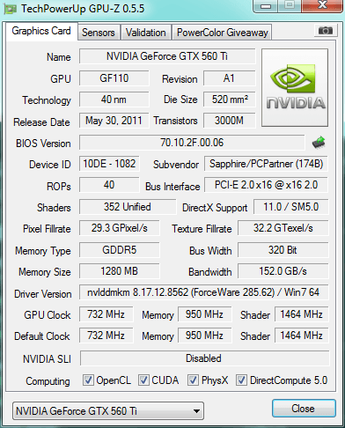Click the Subvendor field

click(x=266, y=164)
